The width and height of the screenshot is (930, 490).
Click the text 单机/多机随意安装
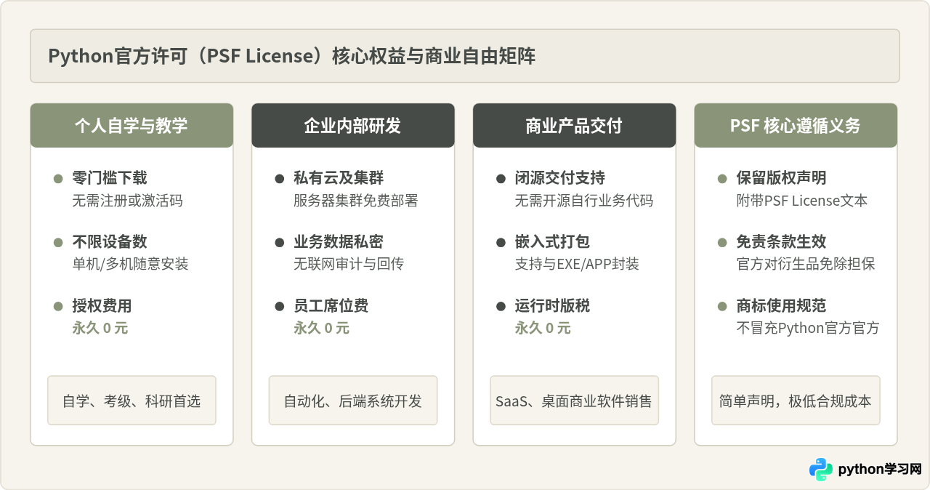coord(130,264)
